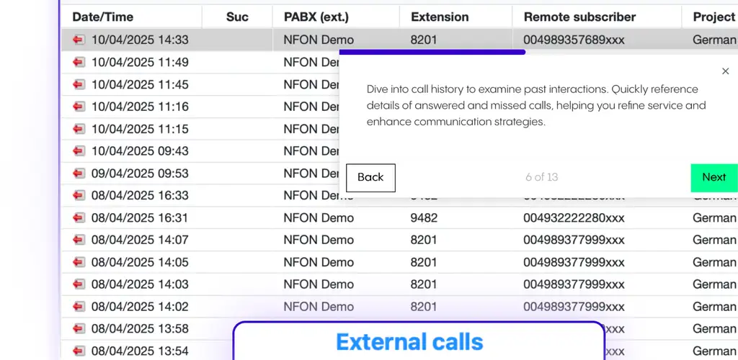
Task: Select extension 9482 in the 16:31 row
Action: pyautogui.click(x=424, y=218)
